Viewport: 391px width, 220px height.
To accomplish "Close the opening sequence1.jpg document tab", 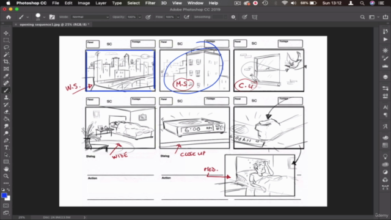I will tap(16, 24).
